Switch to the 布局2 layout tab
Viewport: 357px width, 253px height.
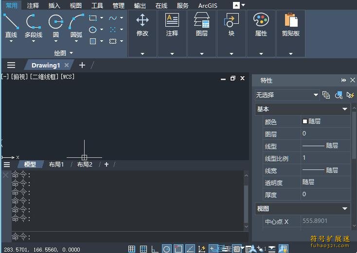point(85,164)
